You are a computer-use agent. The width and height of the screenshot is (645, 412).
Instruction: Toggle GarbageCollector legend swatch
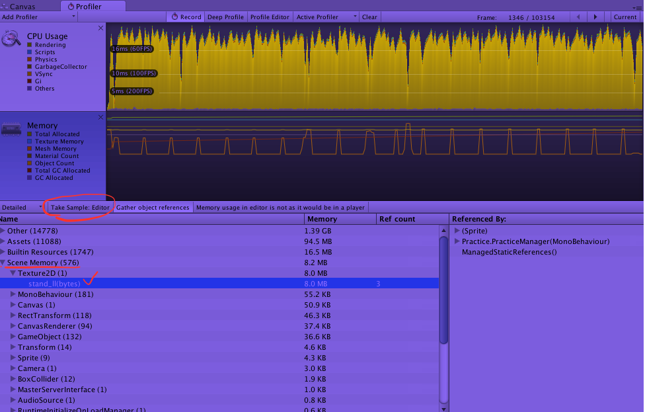point(30,66)
